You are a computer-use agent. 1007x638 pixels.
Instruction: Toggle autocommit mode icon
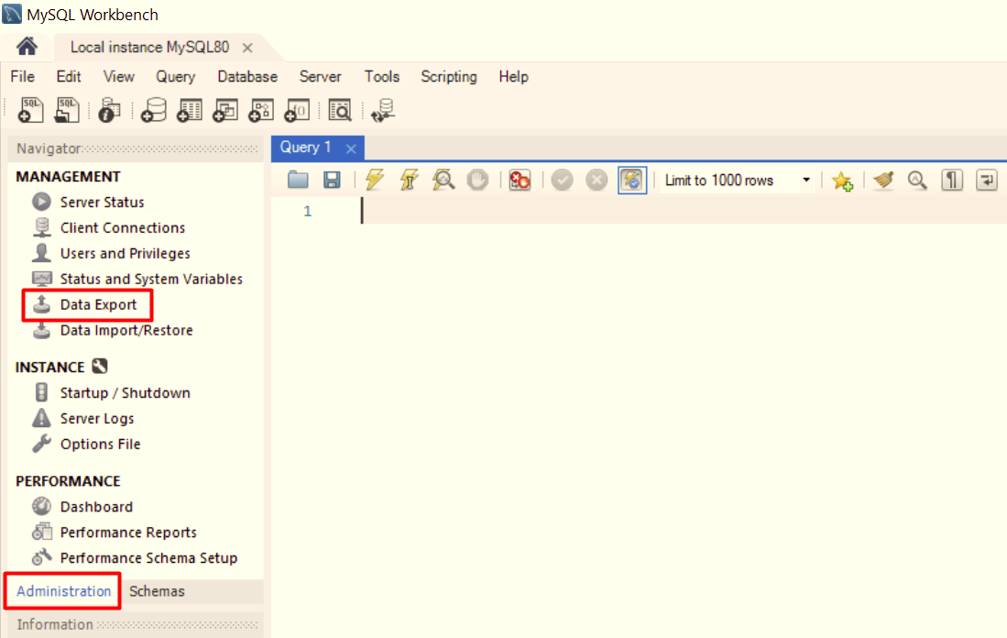[632, 180]
